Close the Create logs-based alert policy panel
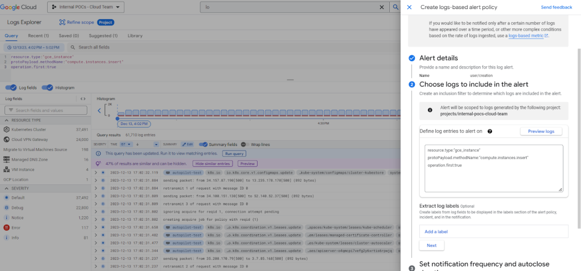 [410, 7]
